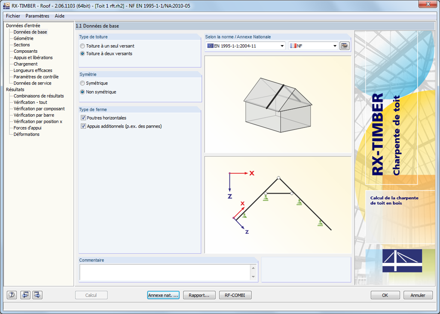Open the NF national annex dropdown

click(313, 46)
